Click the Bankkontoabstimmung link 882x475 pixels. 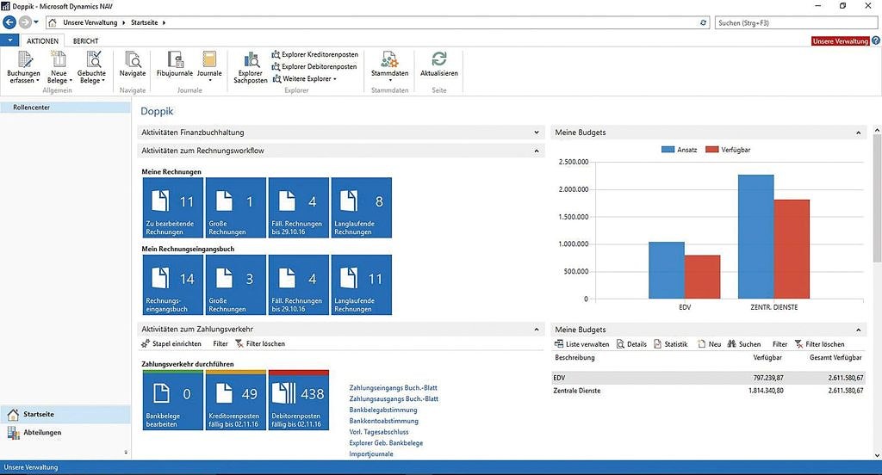382,421
